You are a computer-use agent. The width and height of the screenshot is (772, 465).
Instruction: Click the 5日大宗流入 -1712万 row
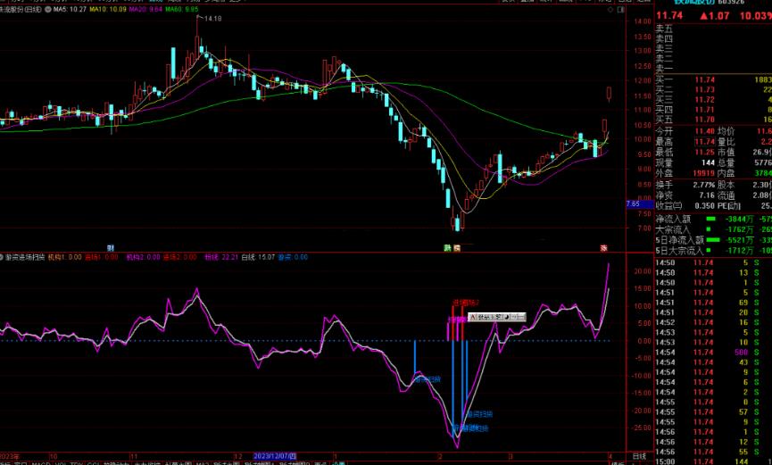click(x=713, y=250)
